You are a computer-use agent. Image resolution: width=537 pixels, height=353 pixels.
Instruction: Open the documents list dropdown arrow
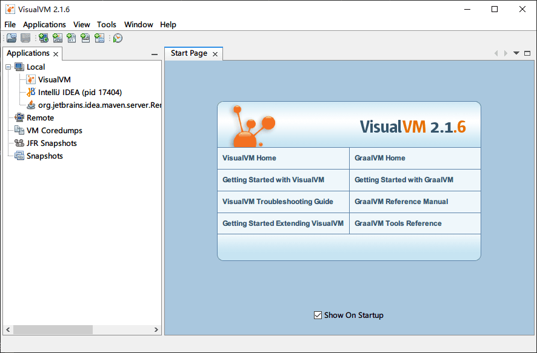click(516, 53)
